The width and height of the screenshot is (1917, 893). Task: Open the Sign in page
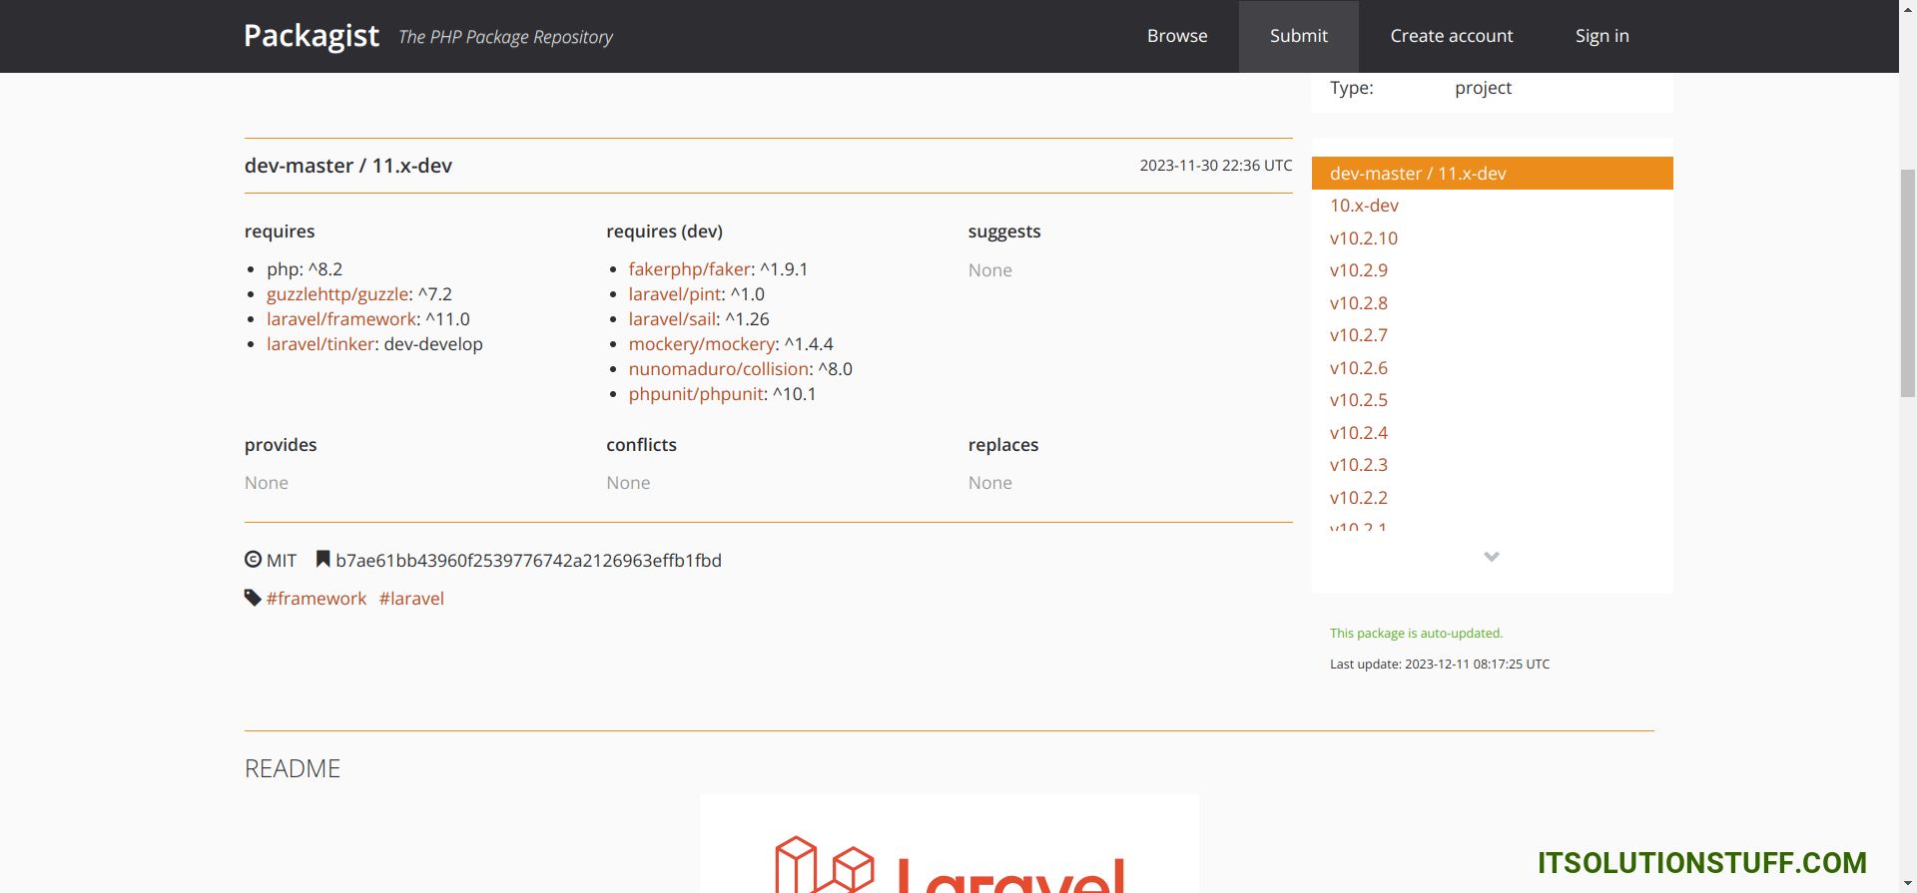[1602, 36]
